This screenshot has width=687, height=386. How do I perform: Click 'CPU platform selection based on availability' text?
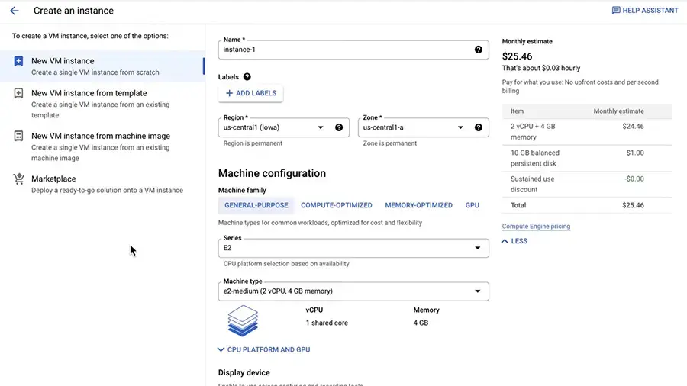(286, 264)
